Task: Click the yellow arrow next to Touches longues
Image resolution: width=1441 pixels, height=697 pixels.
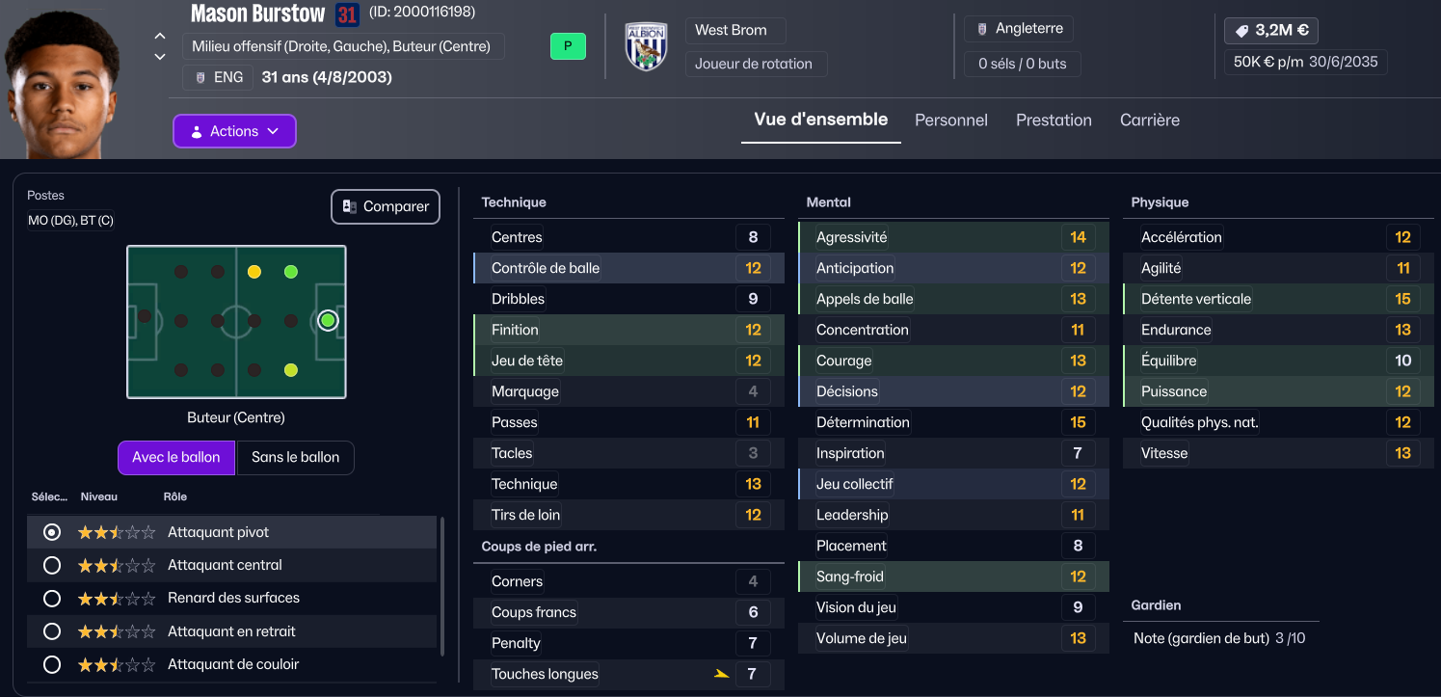Action: tap(721, 675)
